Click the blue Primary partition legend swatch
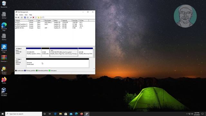Viewport: 206px width, 116px height. click(25, 71)
